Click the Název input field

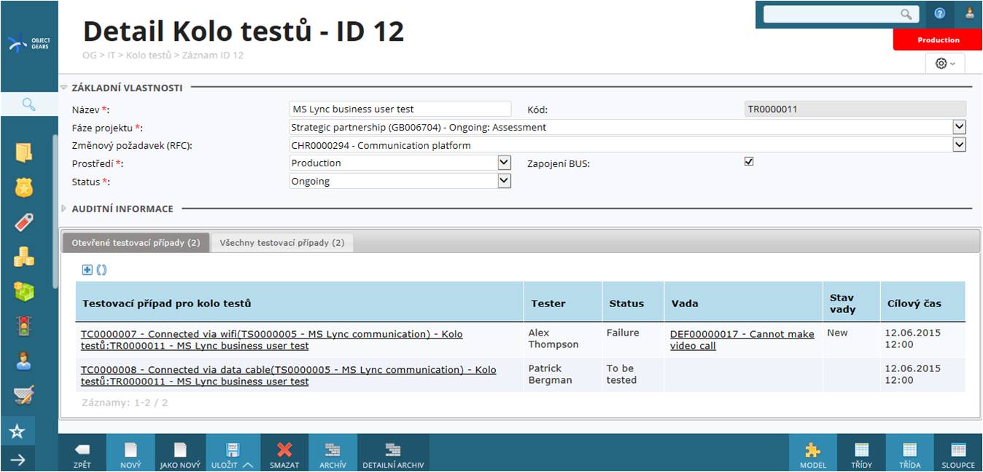pos(400,109)
